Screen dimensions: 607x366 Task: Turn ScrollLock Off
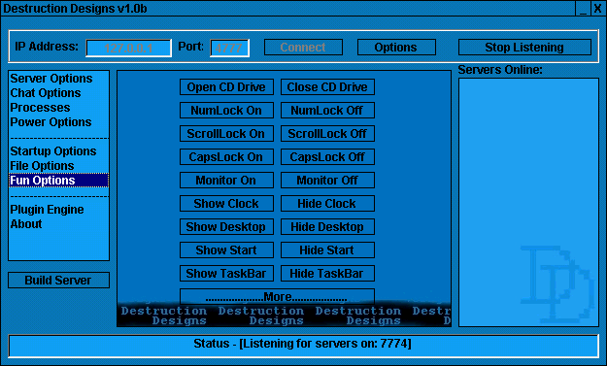tap(327, 133)
